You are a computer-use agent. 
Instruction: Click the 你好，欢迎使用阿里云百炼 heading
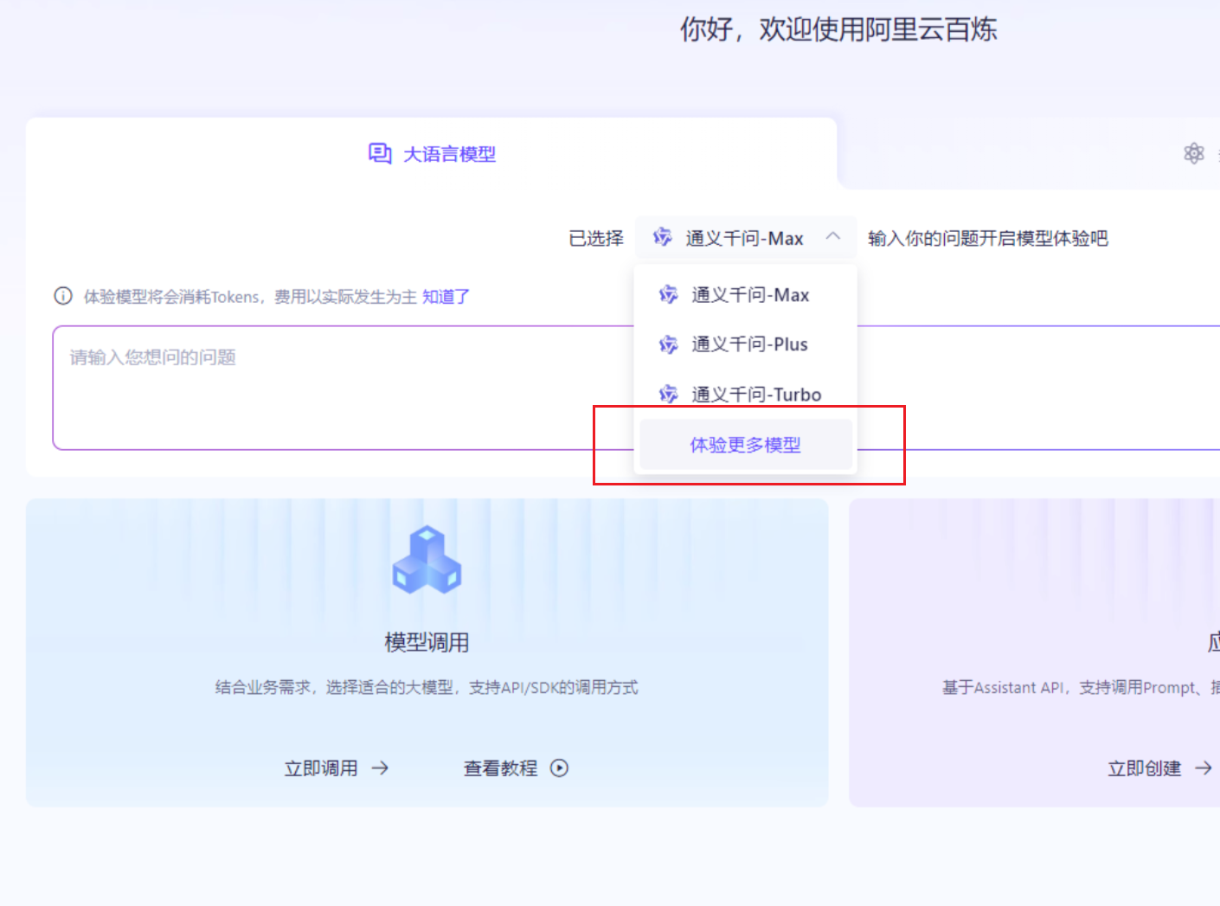838,29
